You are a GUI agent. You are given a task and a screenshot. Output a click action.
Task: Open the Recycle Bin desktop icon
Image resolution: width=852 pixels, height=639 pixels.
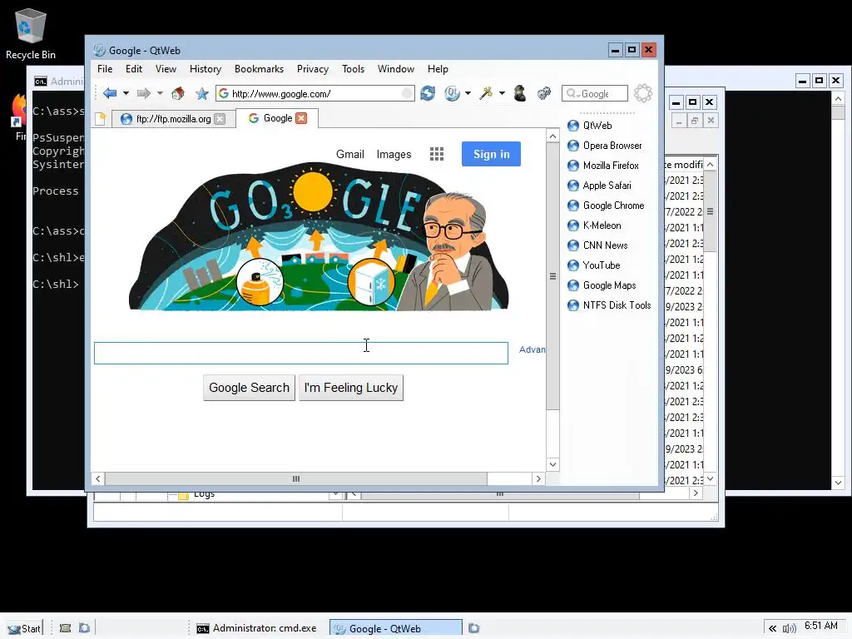31,33
